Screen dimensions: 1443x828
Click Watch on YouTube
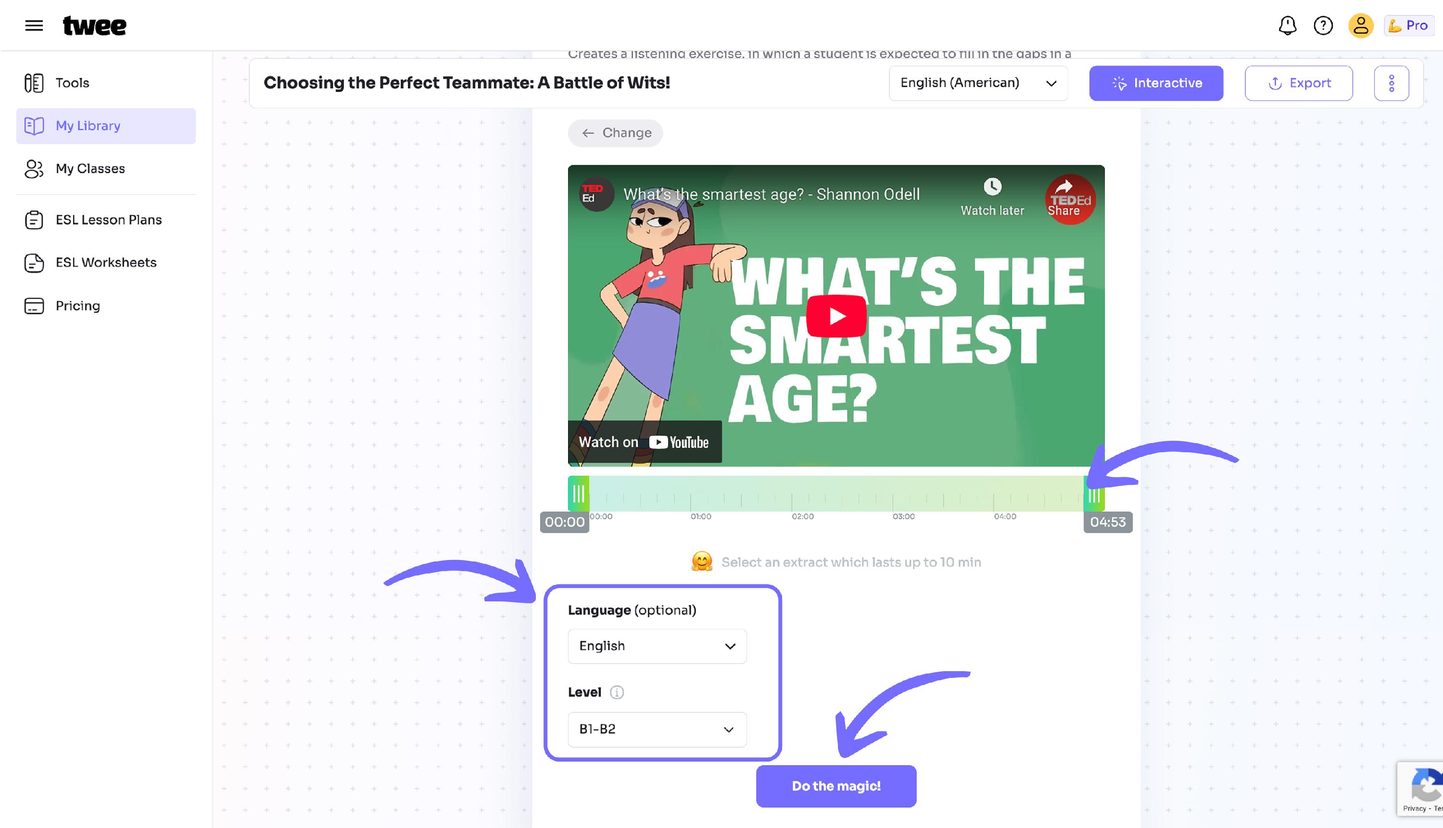click(x=645, y=442)
